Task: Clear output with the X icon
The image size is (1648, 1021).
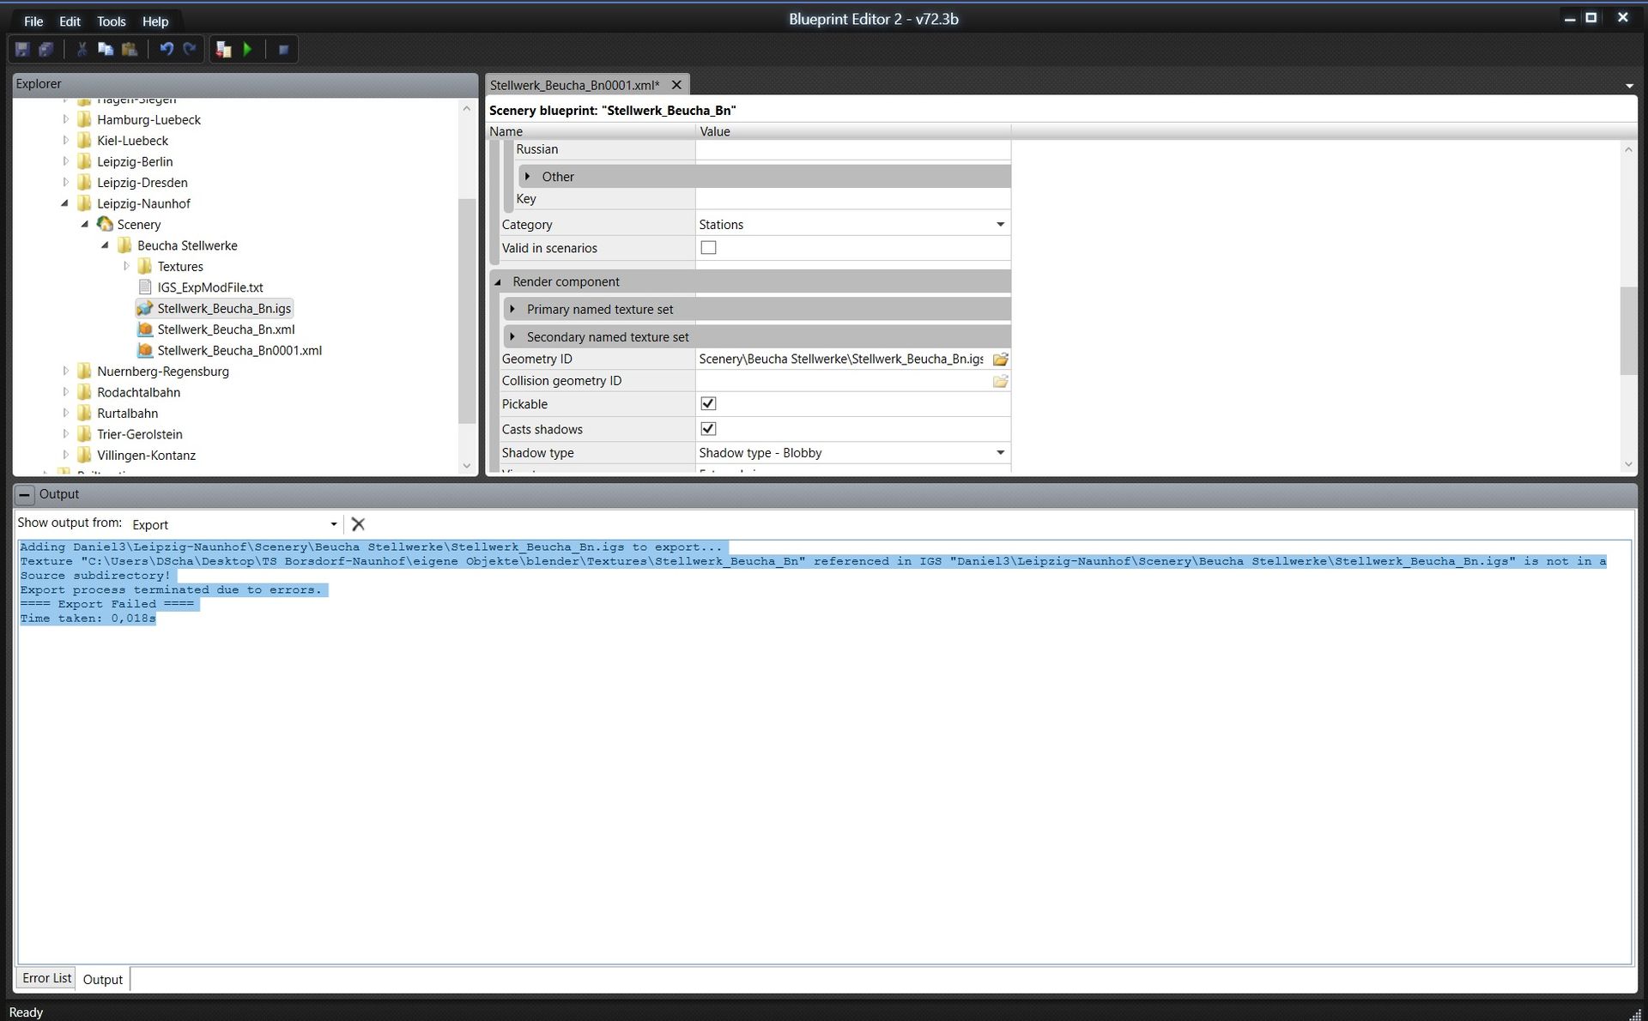Action: tap(358, 524)
